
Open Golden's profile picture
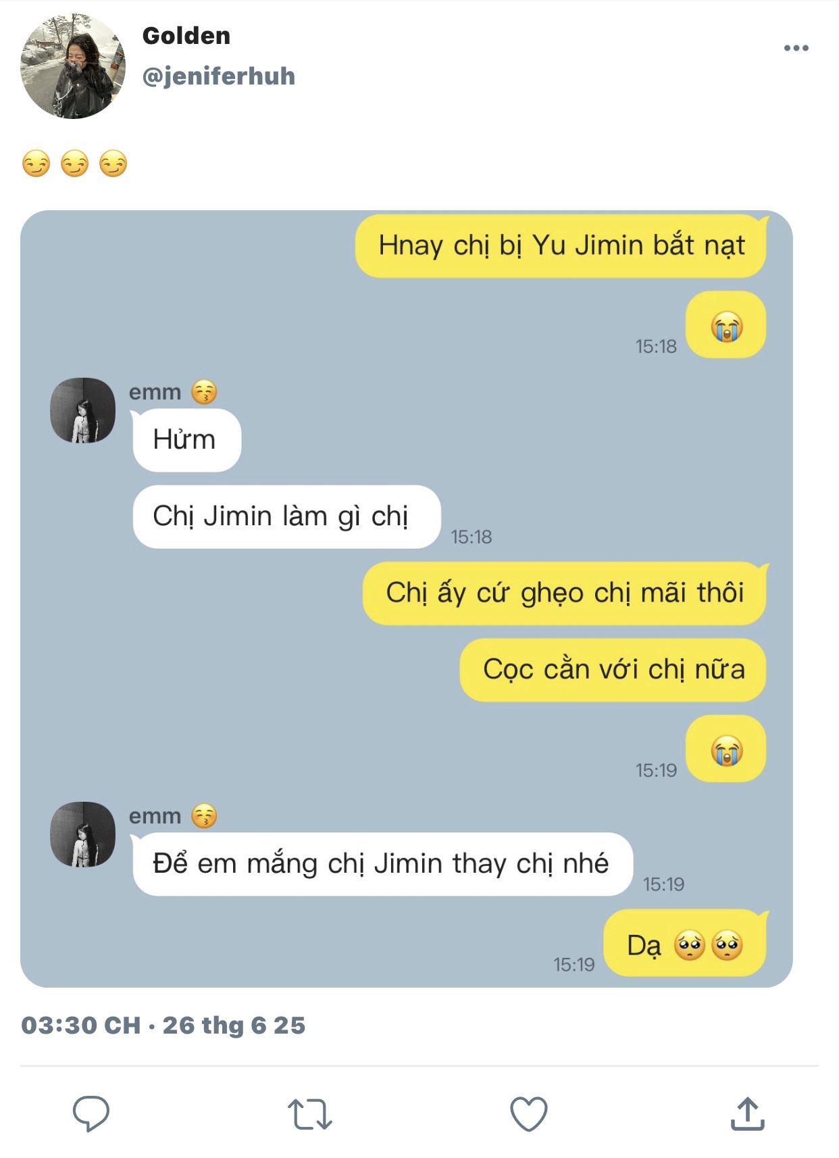point(73,66)
